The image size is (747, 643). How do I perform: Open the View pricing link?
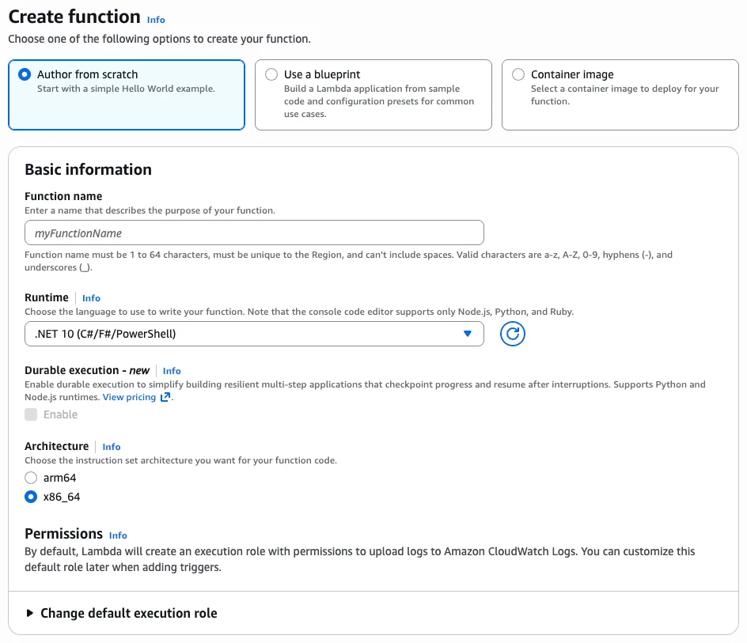[x=129, y=397]
